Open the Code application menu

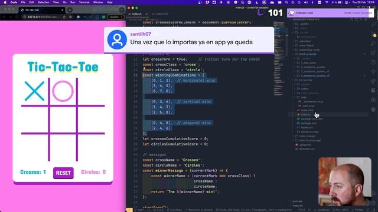(14, 2)
